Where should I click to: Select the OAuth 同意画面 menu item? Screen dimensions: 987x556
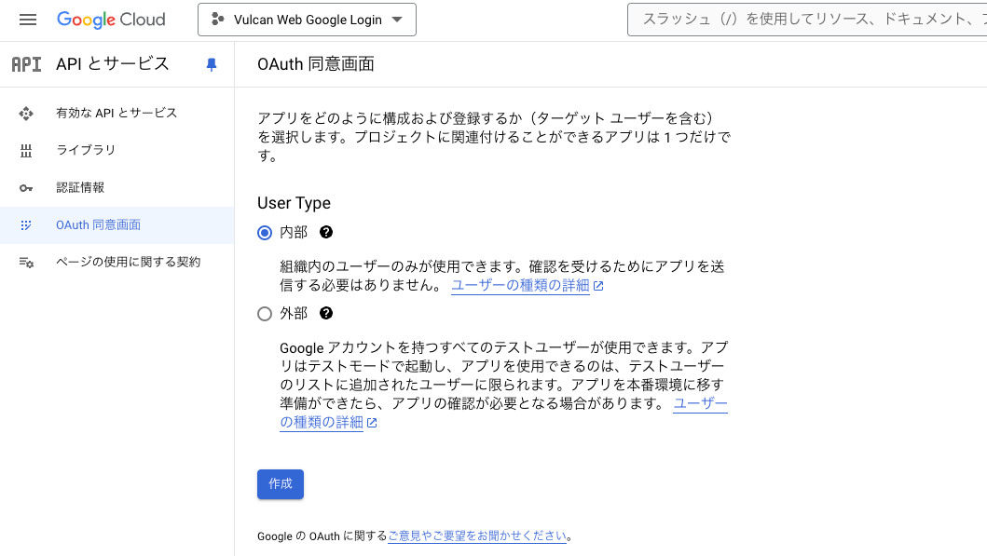(x=117, y=225)
